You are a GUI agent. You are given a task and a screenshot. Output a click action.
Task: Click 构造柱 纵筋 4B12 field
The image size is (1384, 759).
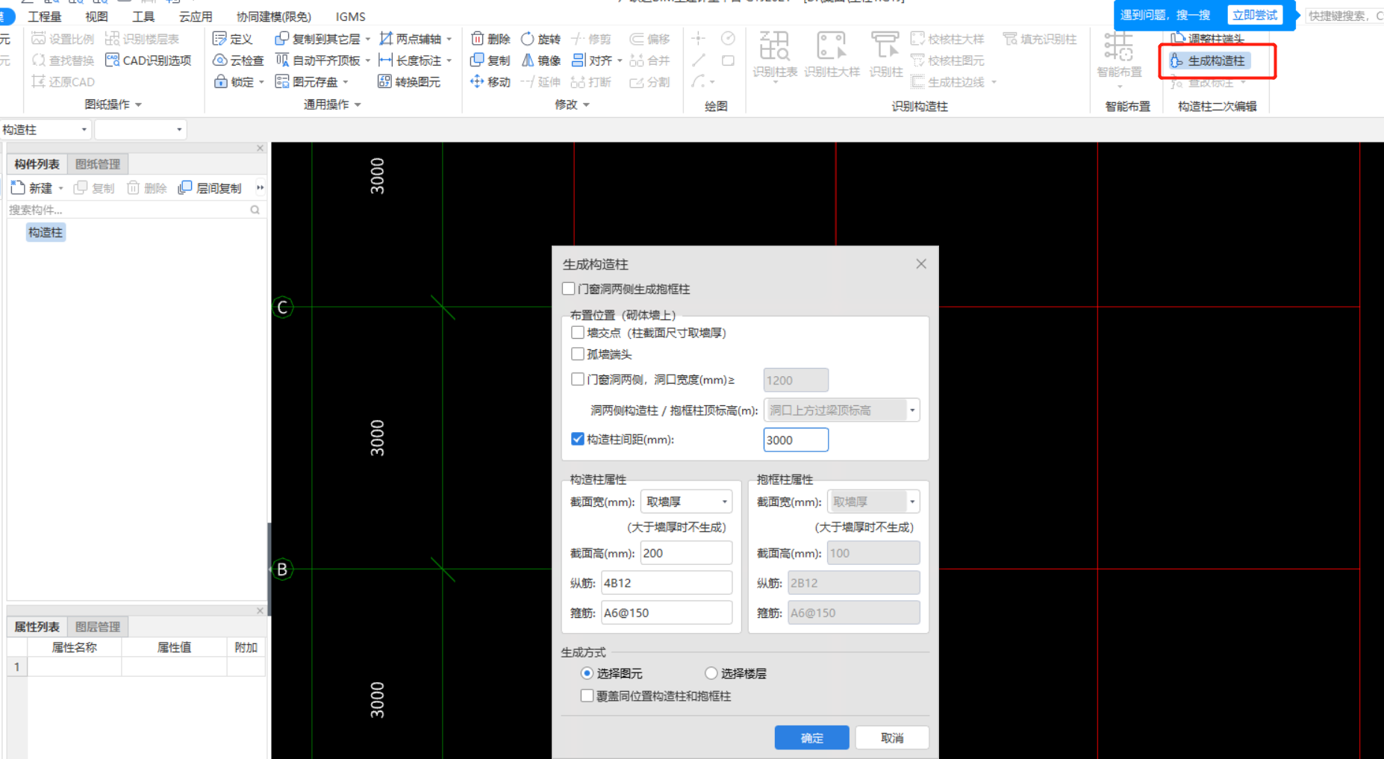(x=667, y=583)
